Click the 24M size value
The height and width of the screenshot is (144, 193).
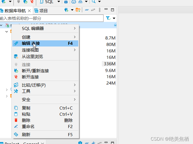tap(111, 83)
